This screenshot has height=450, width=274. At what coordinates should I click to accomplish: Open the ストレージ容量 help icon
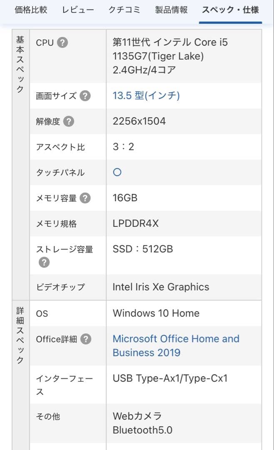click(x=45, y=262)
